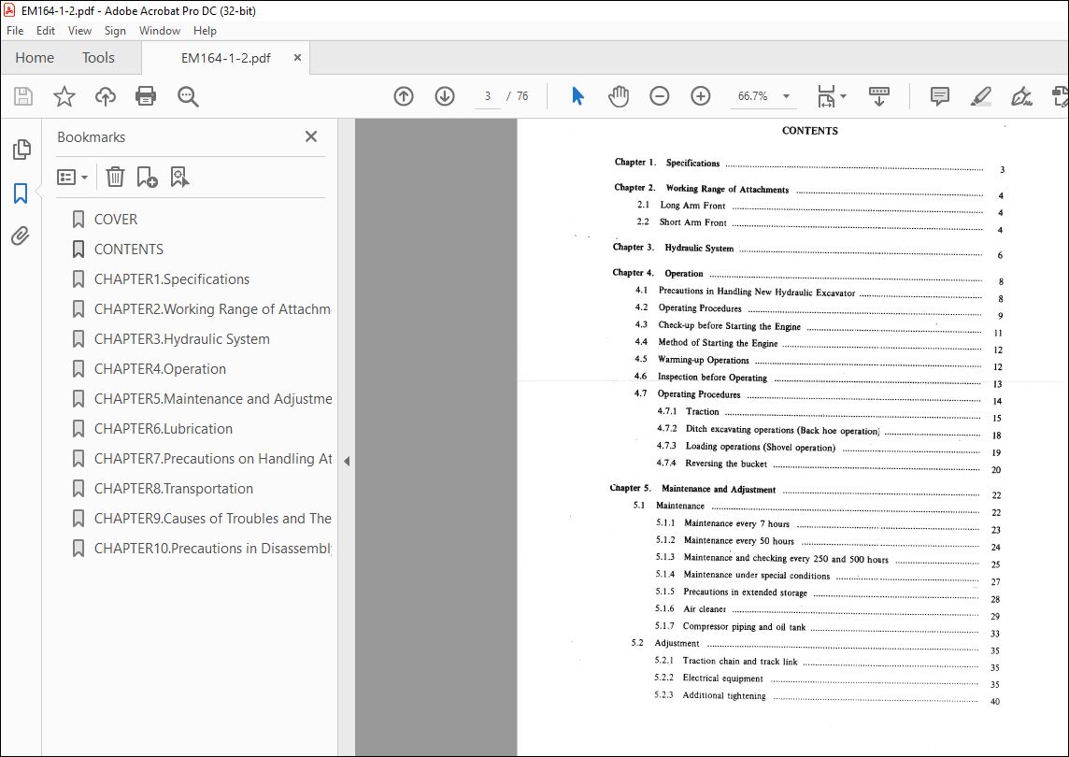
Task: Bookmark document with the star icon
Action: tap(64, 96)
